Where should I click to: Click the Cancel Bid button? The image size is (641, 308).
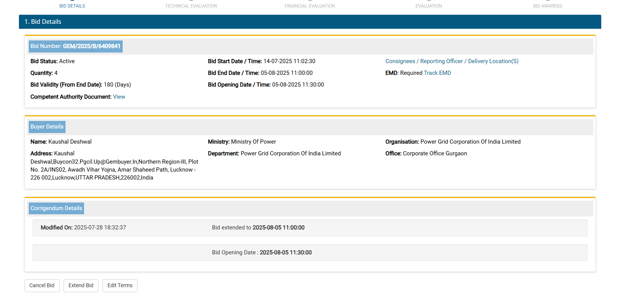(x=42, y=285)
